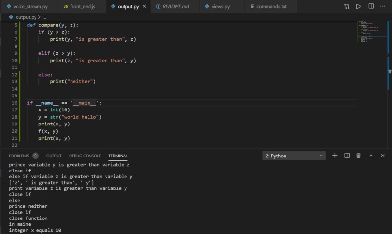Split the terminal pane
392x234 pixels.
[x=347, y=156]
